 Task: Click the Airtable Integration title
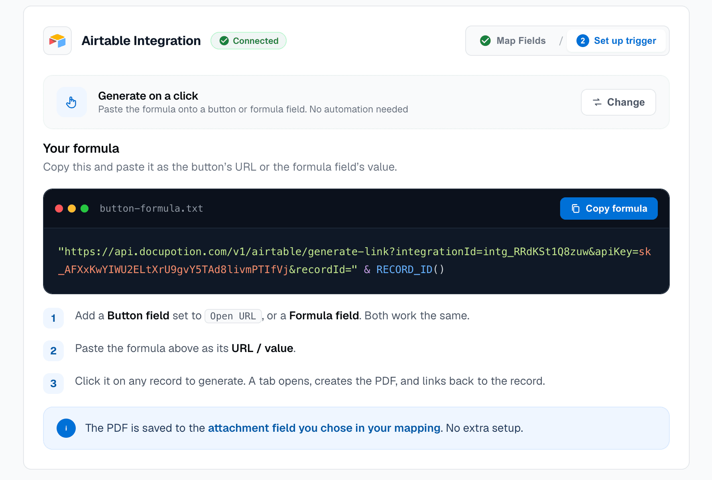[x=141, y=41]
